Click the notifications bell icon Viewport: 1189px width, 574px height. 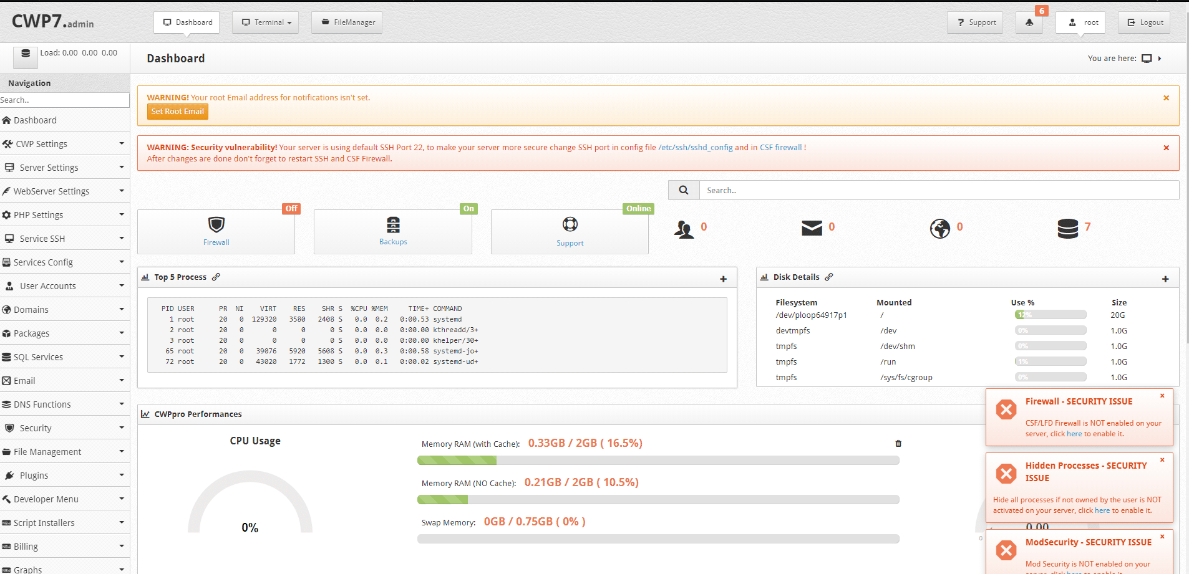pos(1029,22)
